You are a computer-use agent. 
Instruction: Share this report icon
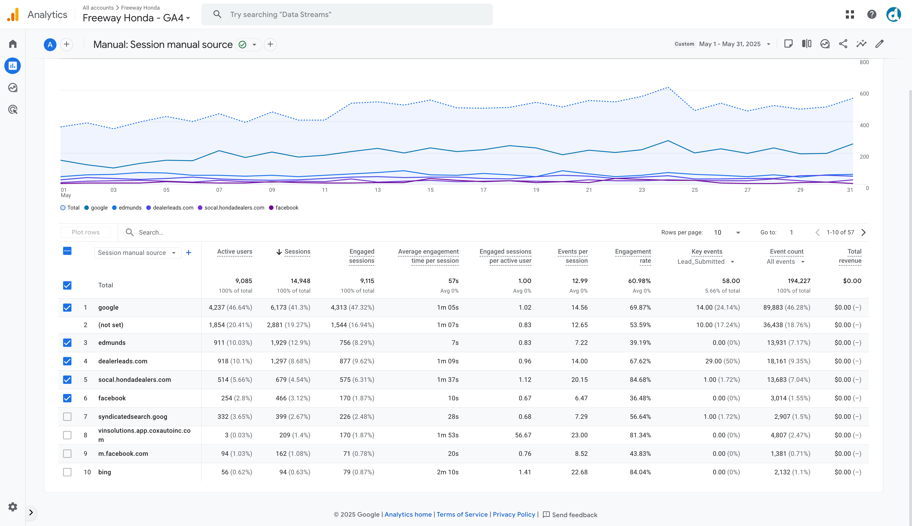pyautogui.click(x=843, y=44)
